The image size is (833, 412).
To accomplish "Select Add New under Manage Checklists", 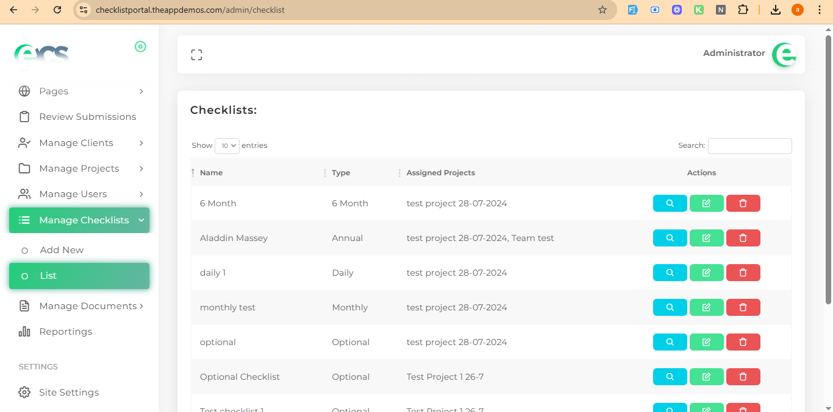I will click(x=62, y=250).
